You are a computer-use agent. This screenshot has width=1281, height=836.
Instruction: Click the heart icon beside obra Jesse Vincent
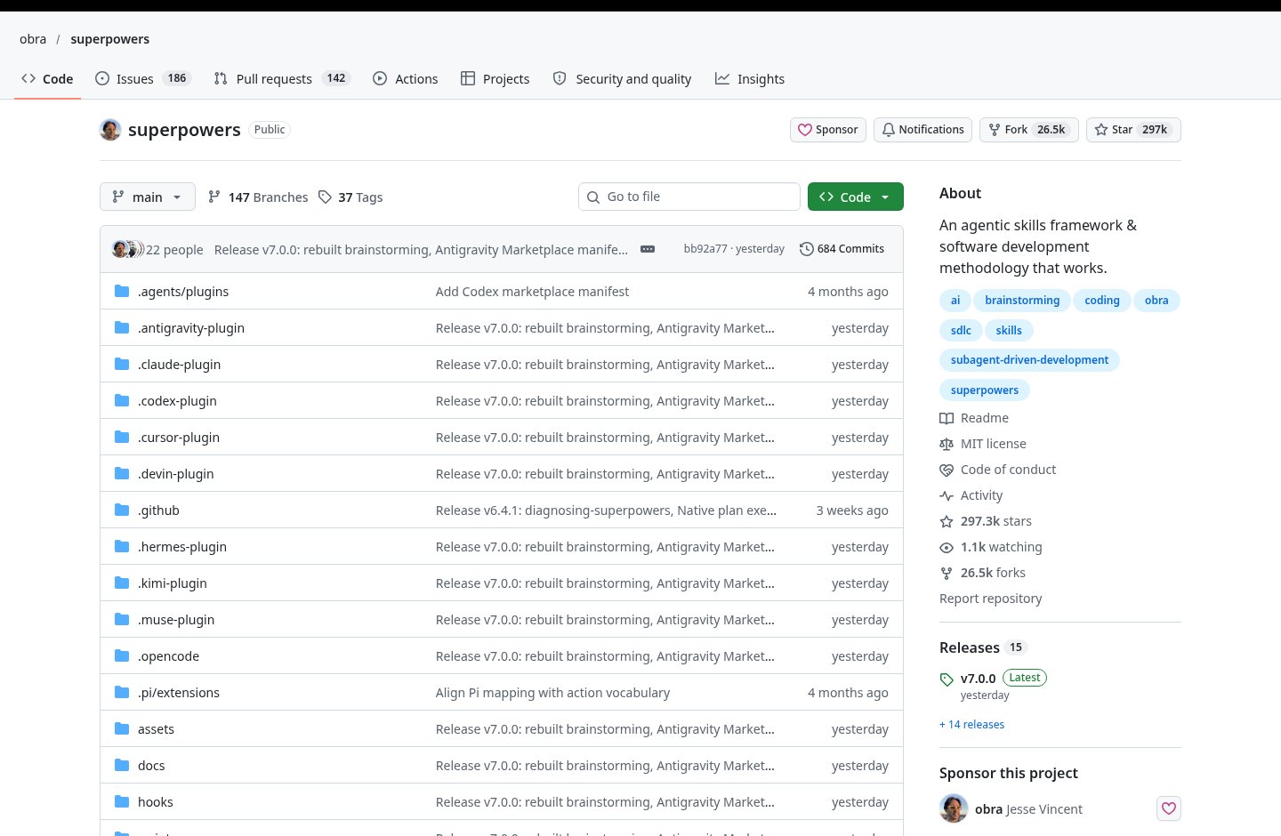(x=1169, y=808)
